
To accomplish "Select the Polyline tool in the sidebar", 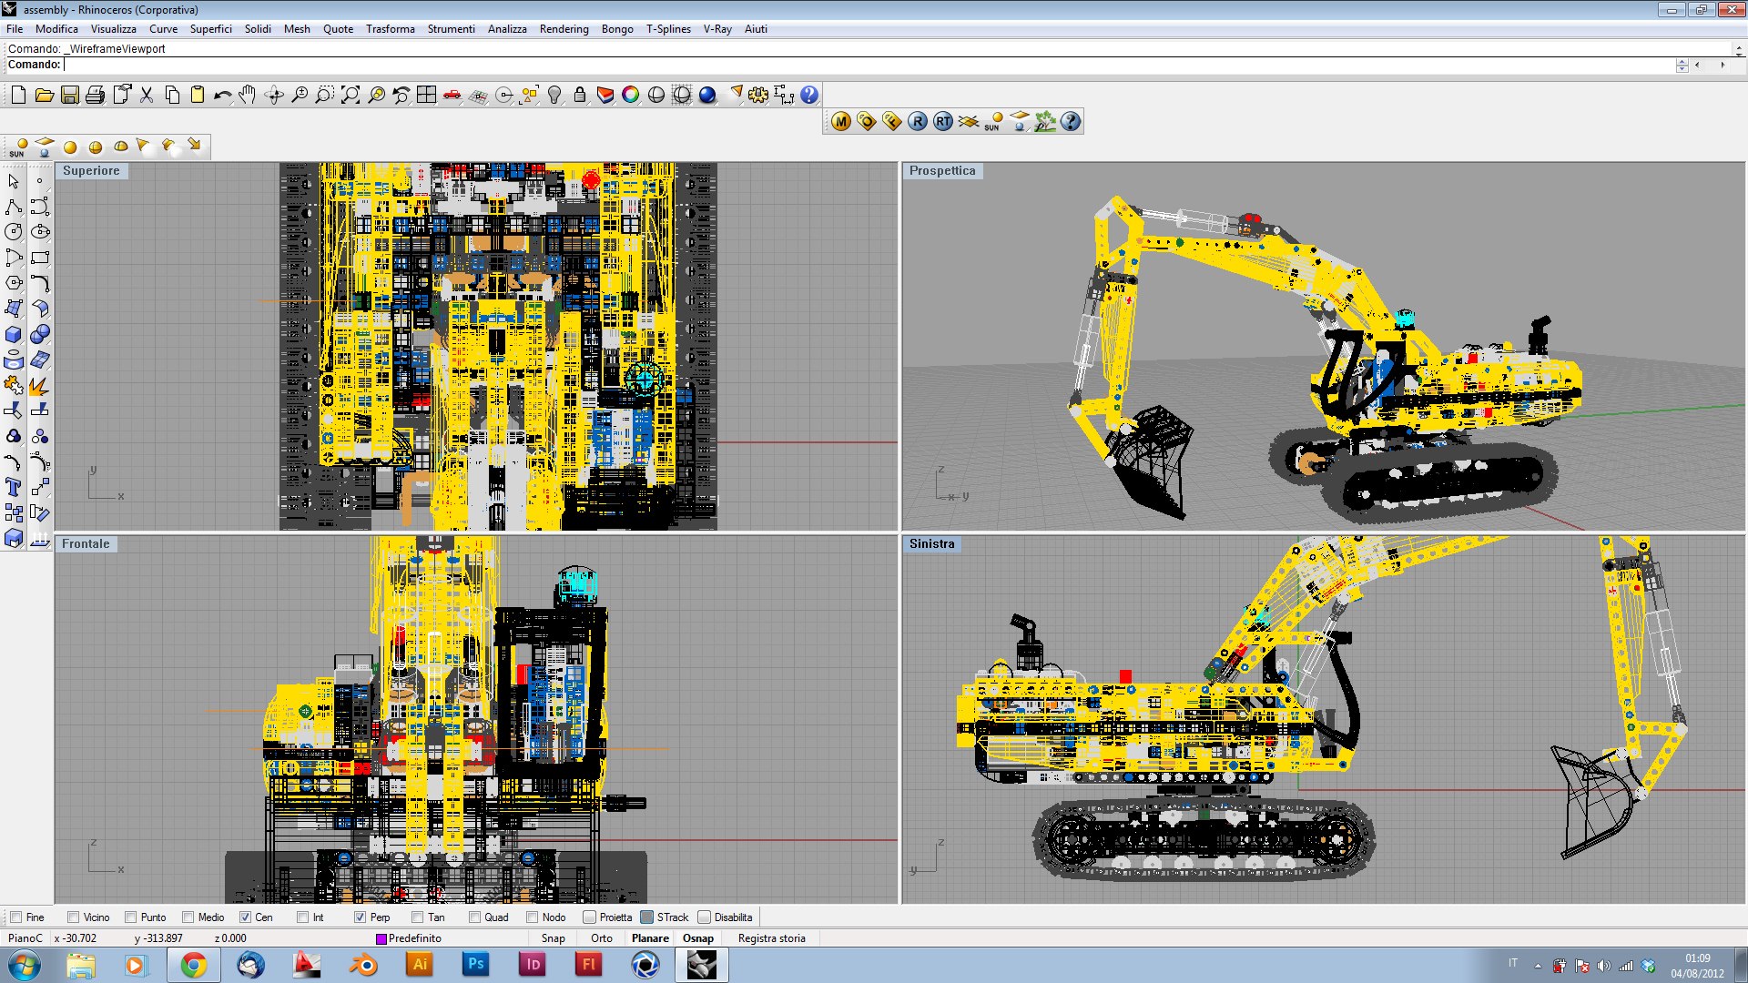I will pos(14,207).
